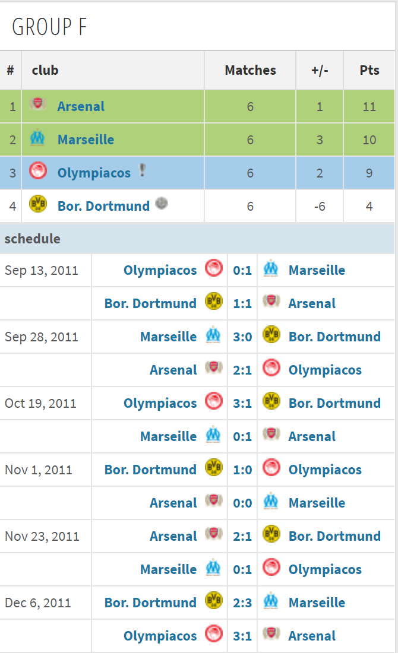Click Bor. Dortmund's crest in the standings table
Image resolution: width=398 pixels, height=653 pixels.
pyautogui.click(x=38, y=205)
